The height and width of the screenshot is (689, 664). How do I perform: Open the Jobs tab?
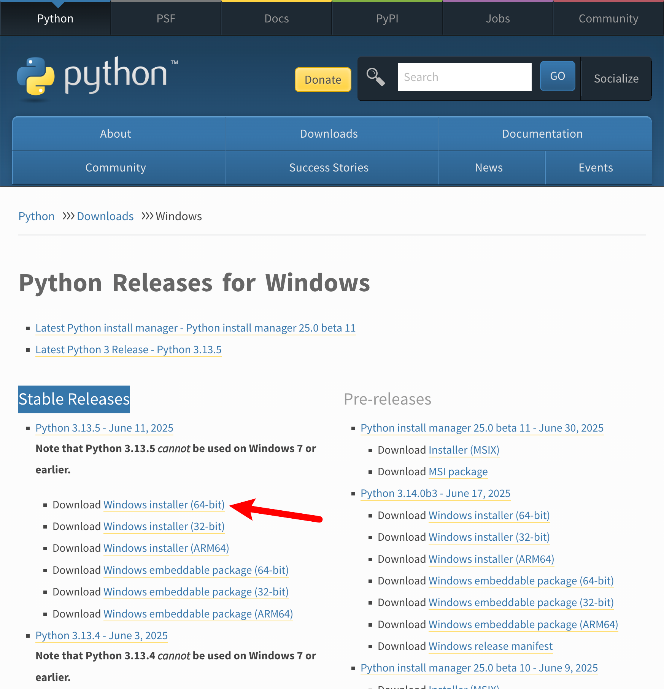pyautogui.click(x=498, y=19)
